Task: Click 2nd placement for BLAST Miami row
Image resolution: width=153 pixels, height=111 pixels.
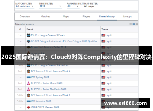Action: pos(20,83)
